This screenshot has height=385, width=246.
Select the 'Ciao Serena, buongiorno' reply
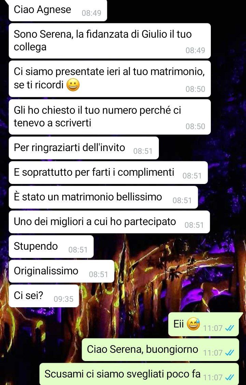point(160,350)
